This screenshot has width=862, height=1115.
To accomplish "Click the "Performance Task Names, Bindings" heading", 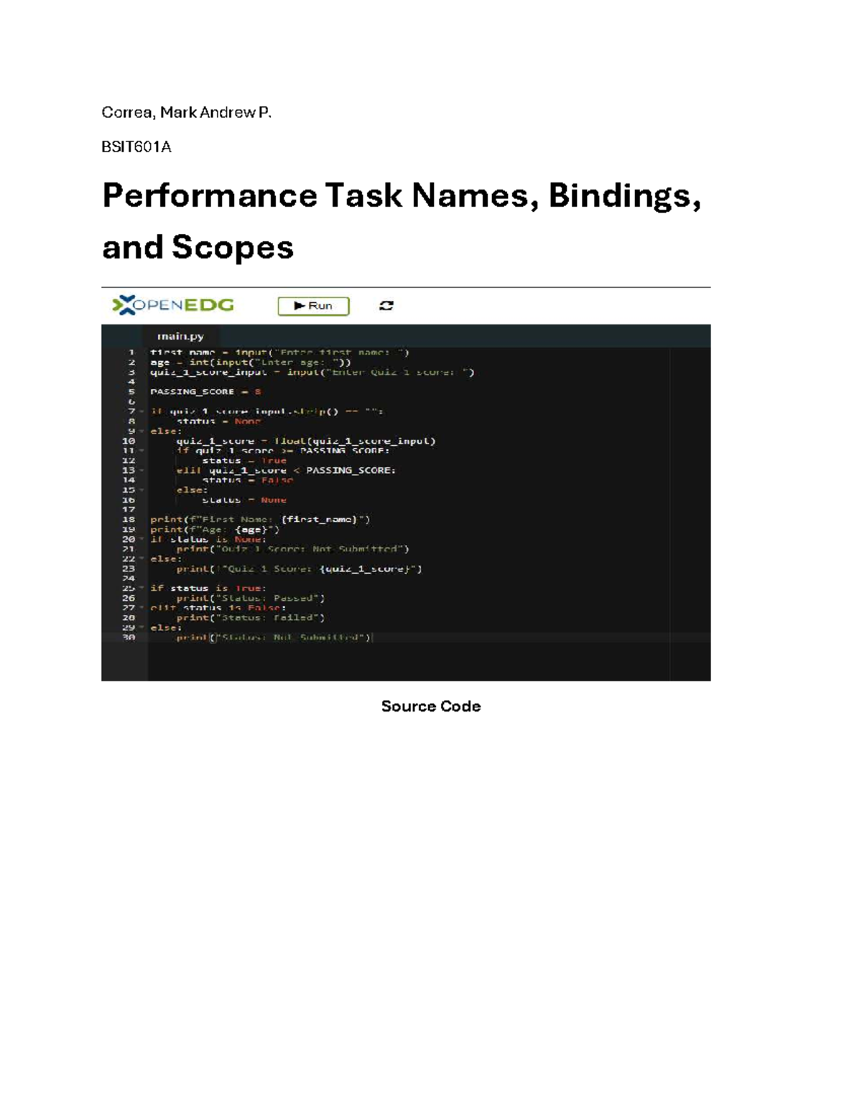I will (x=401, y=196).
